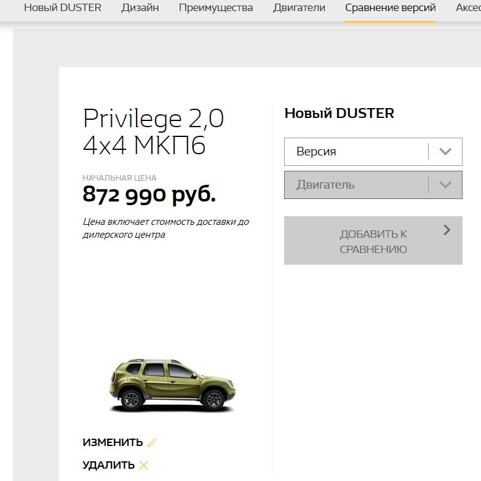Viewport: 481px width, 481px height.
Task: Open the Двигатель dropdown
Action: (x=373, y=185)
